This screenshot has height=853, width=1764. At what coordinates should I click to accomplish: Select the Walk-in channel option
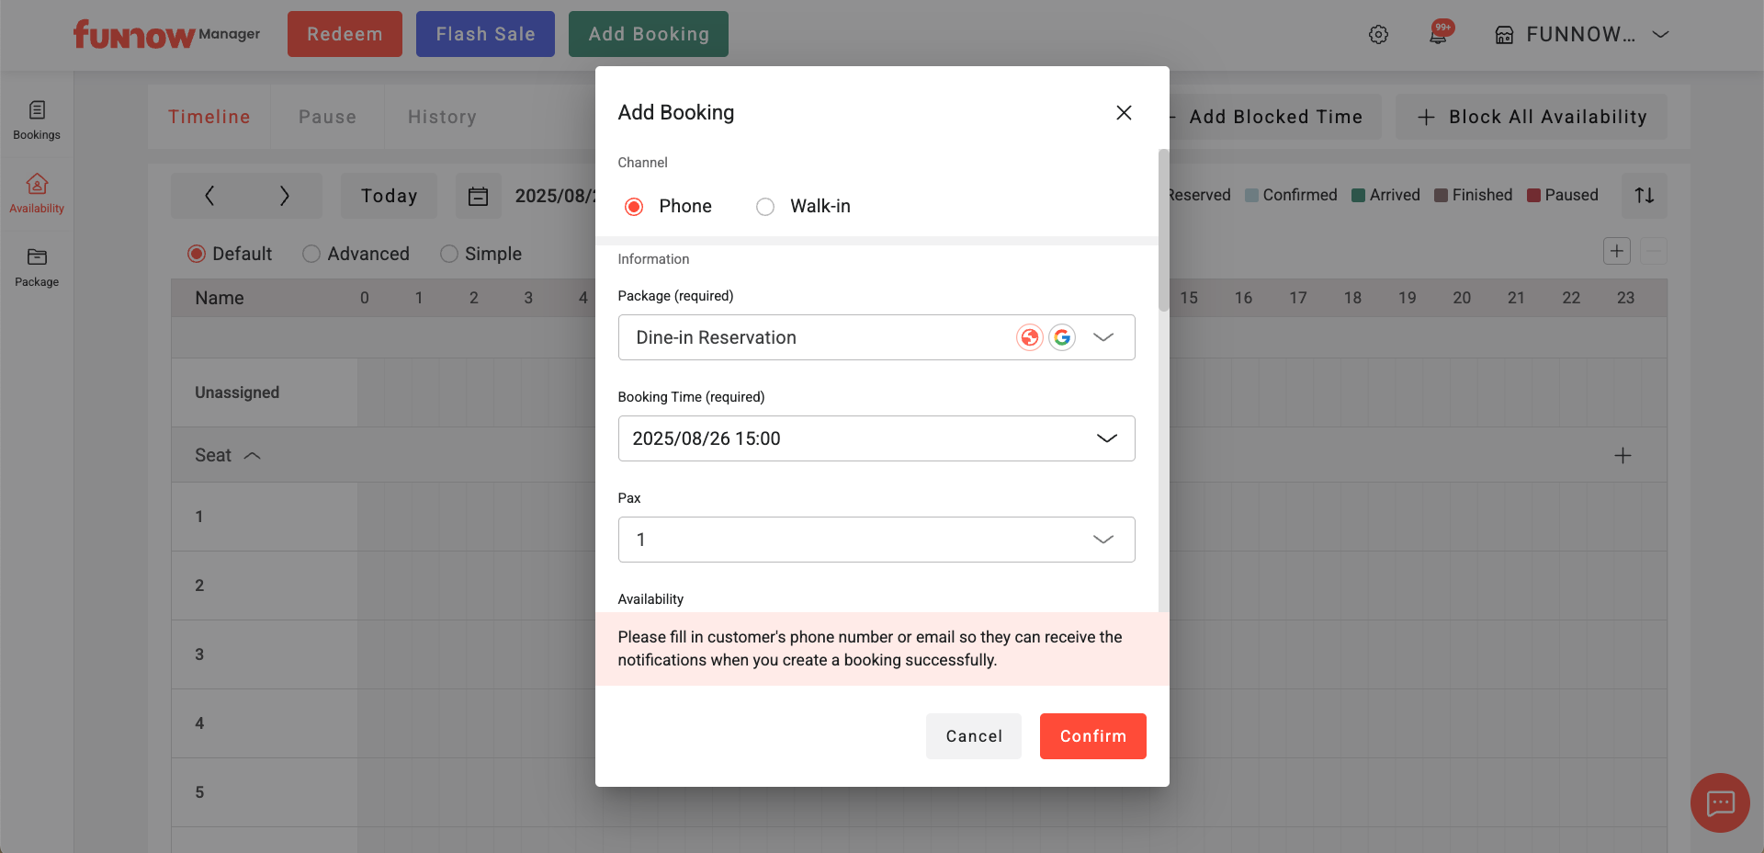[x=765, y=207]
